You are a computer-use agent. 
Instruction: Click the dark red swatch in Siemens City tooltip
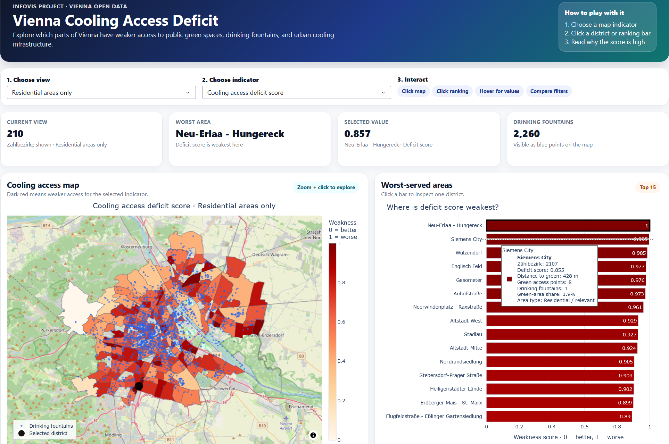point(510,279)
